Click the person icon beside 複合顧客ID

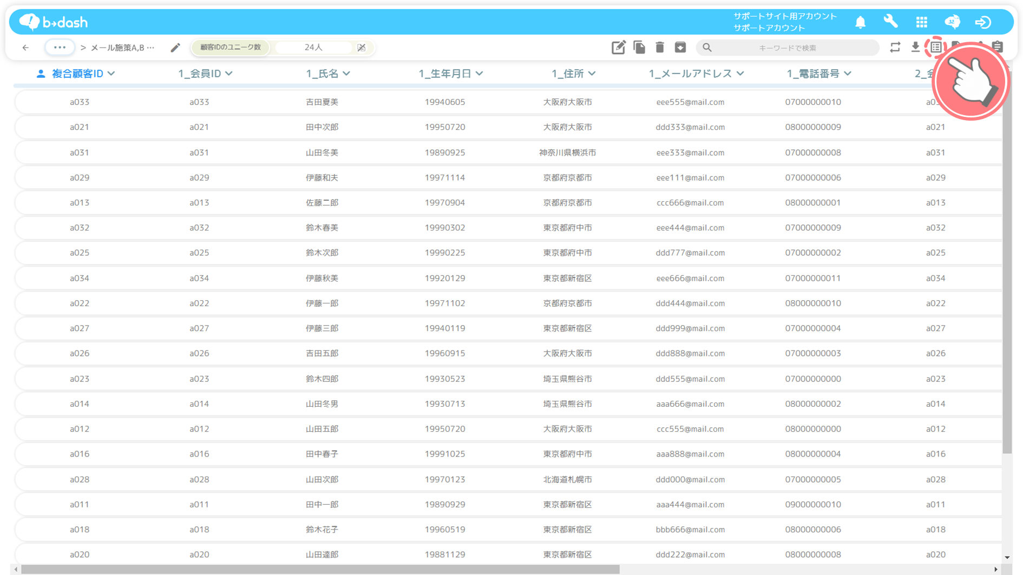(41, 74)
